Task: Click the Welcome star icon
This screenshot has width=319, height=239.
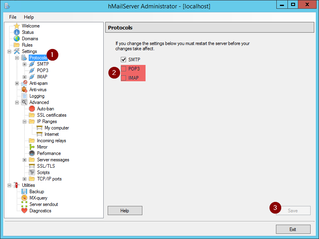Action: click(x=17, y=26)
